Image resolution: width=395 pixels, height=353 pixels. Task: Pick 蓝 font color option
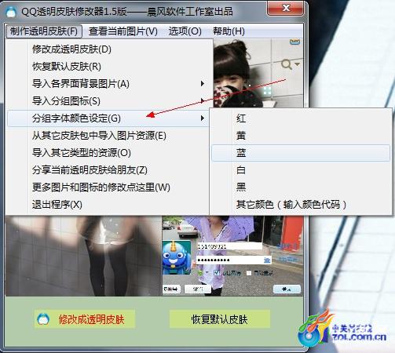coord(301,153)
